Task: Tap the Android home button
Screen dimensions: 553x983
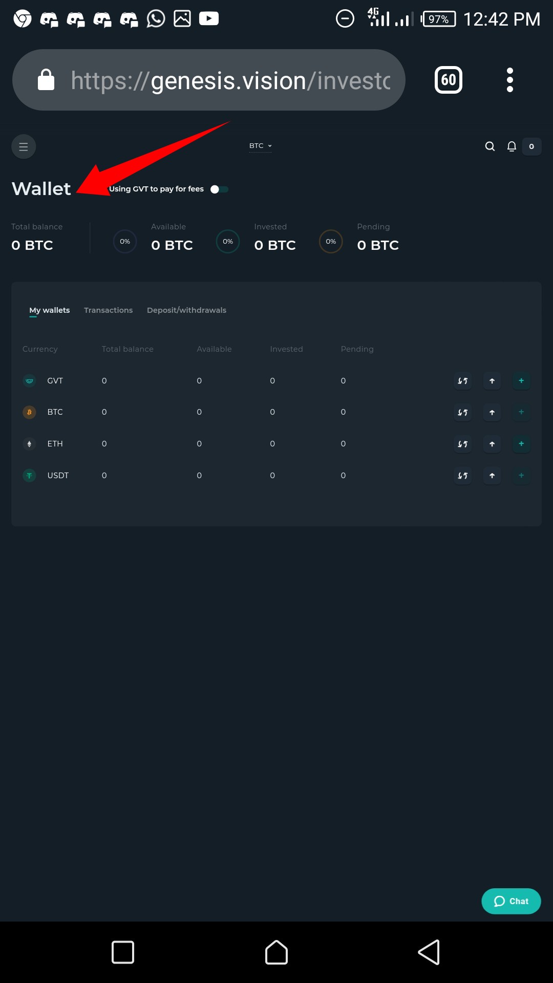Action: click(276, 952)
